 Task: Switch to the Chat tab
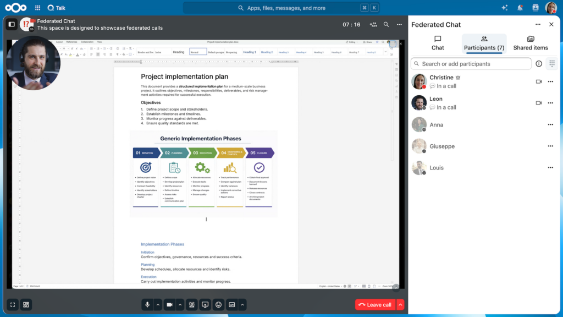(x=438, y=43)
